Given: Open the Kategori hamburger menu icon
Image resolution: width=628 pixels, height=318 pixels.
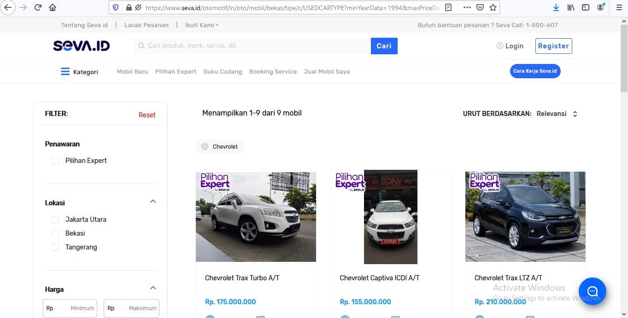Looking at the screenshot, I should coord(65,72).
